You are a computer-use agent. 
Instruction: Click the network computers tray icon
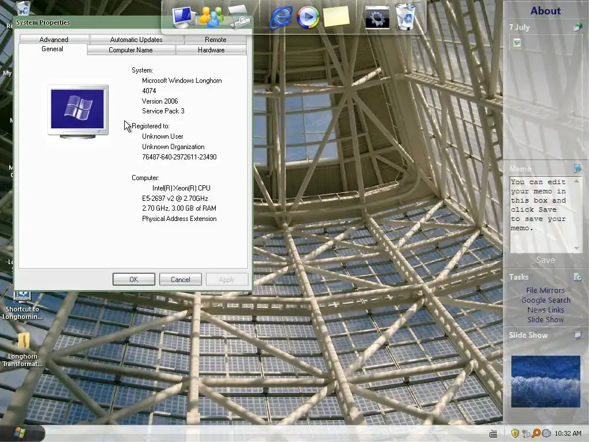[x=526, y=433]
